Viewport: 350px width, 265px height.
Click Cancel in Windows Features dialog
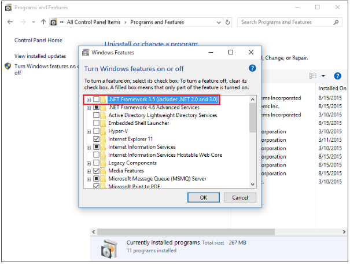240,197
